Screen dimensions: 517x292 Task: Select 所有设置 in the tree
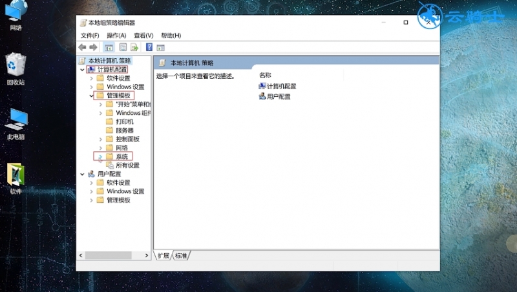(x=127, y=165)
